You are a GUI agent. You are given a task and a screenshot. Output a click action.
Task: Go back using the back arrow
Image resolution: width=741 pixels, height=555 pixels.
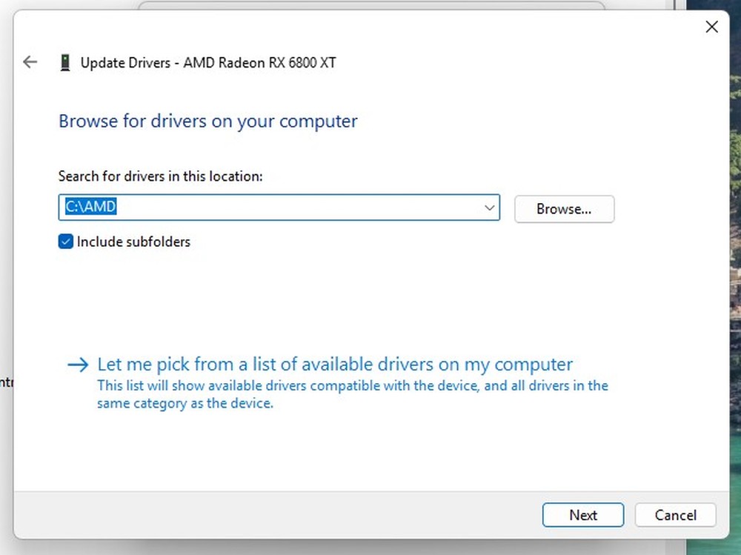(30, 62)
